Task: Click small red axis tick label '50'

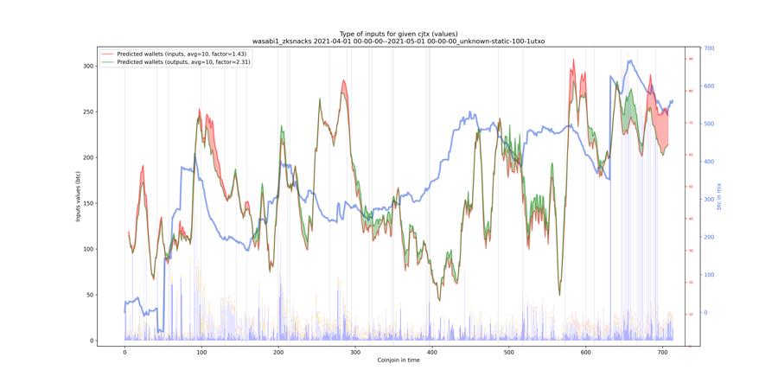Action: click(690, 187)
